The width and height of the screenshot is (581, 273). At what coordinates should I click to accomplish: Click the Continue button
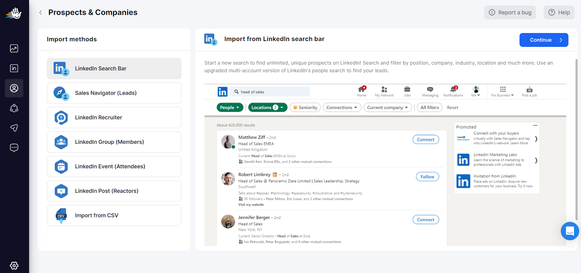click(544, 40)
